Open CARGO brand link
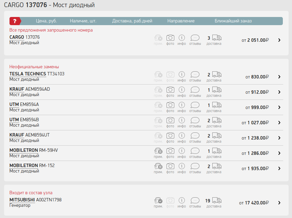The height and width of the screenshot is (218, 292). (17, 37)
